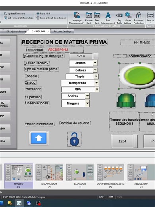
Task: Switch to the 3 - MOLINO tab
Action: pyautogui.click(x=39, y=31)
